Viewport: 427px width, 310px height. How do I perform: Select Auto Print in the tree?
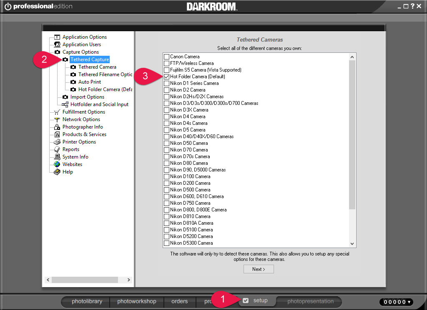90,82
